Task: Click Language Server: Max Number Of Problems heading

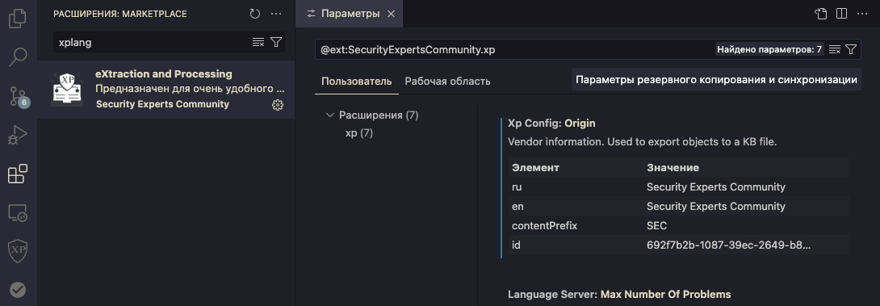Action: click(x=619, y=294)
